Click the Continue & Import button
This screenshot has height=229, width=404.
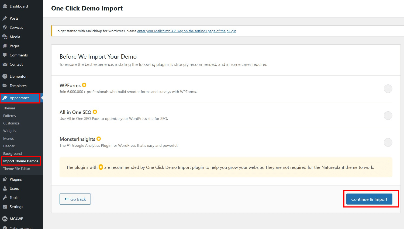pos(369,199)
